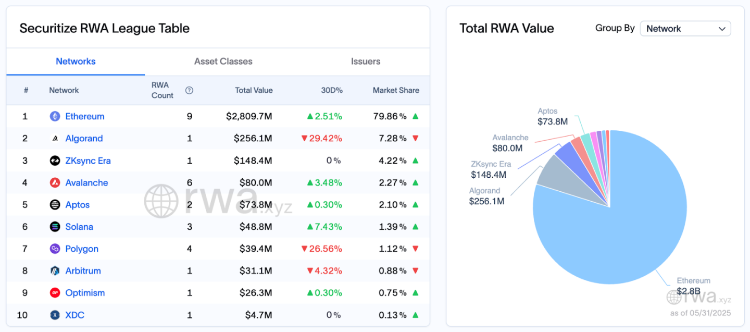Viewport: 750px width, 332px height.
Task: Open the Arbitrum network link
Action: (x=83, y=271)
